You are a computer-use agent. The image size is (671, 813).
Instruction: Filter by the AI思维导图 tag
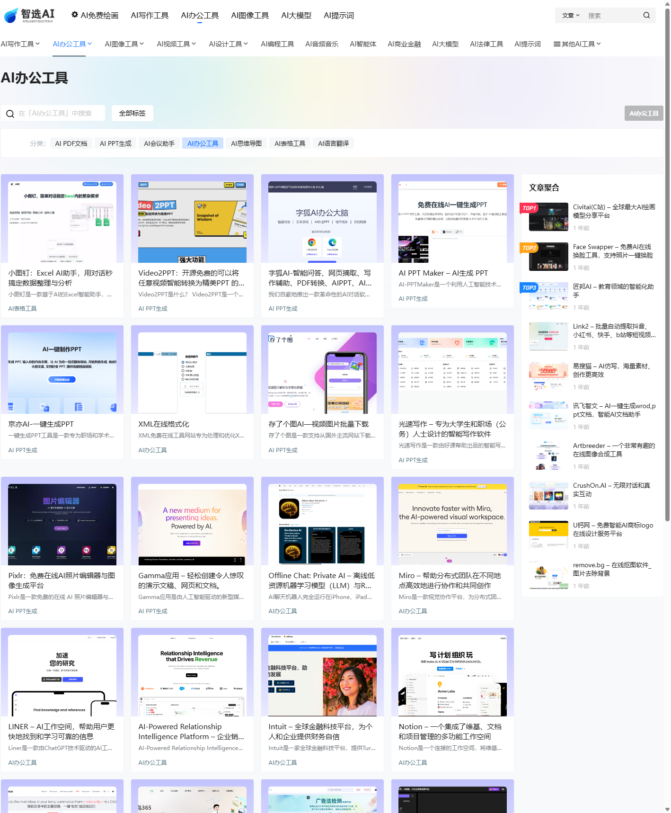point(246,143)
